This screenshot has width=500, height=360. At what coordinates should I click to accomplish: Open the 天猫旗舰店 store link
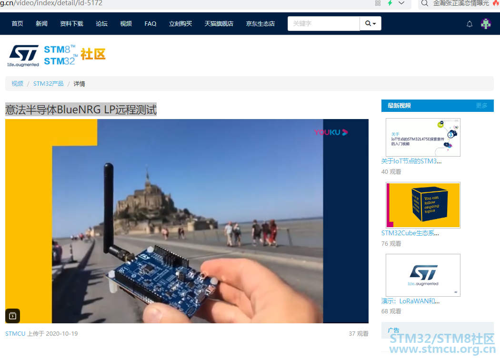(x=219, y=24)
